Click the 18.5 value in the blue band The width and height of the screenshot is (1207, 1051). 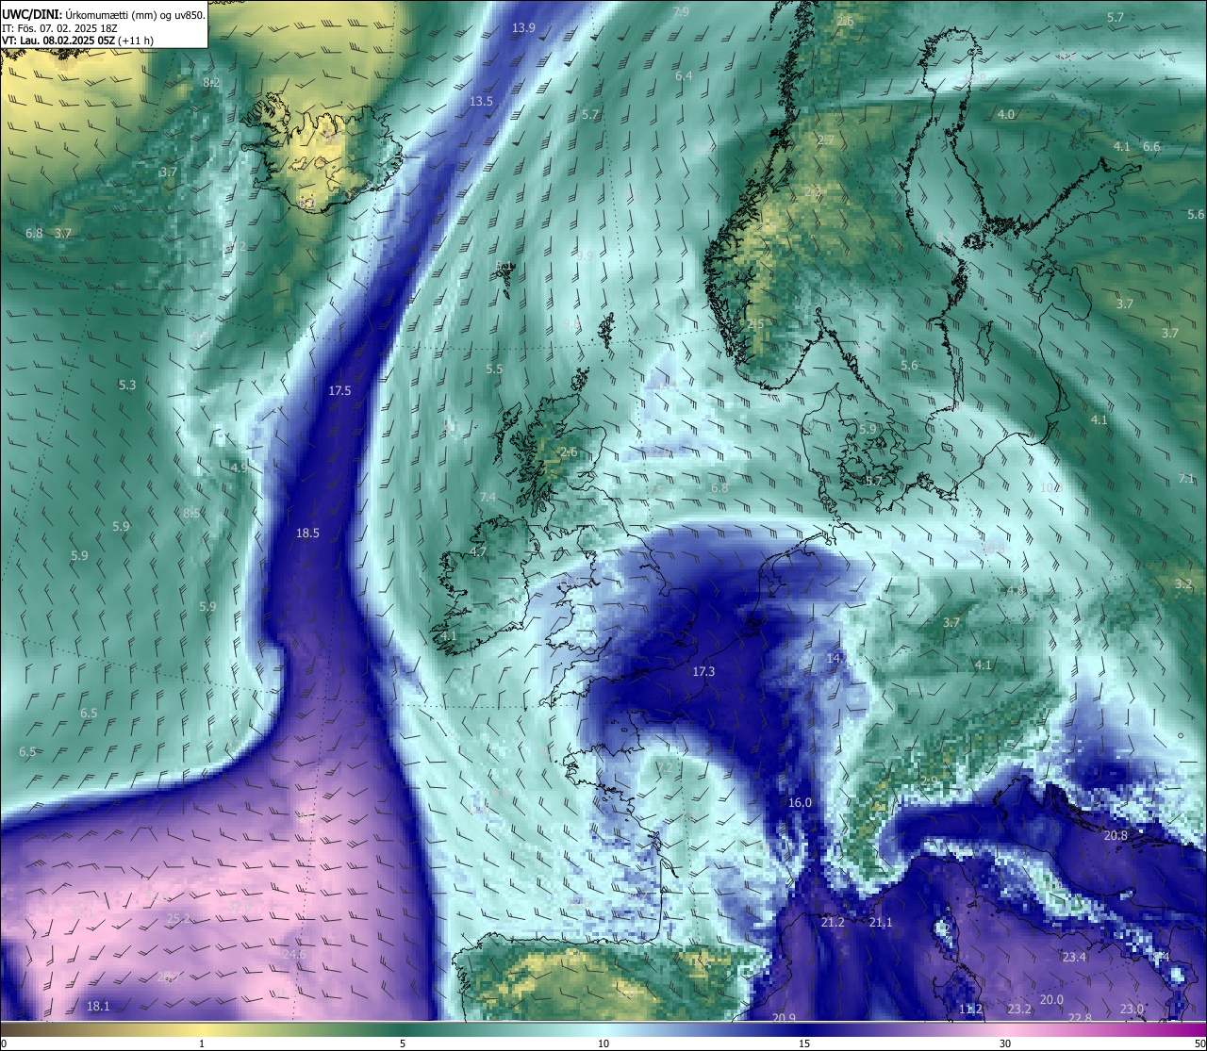(x=307, y=533)
